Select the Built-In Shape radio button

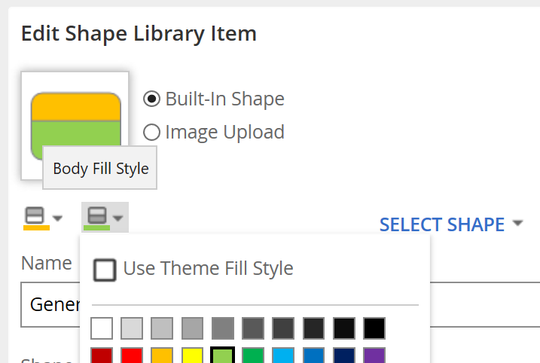coord(151,99)
